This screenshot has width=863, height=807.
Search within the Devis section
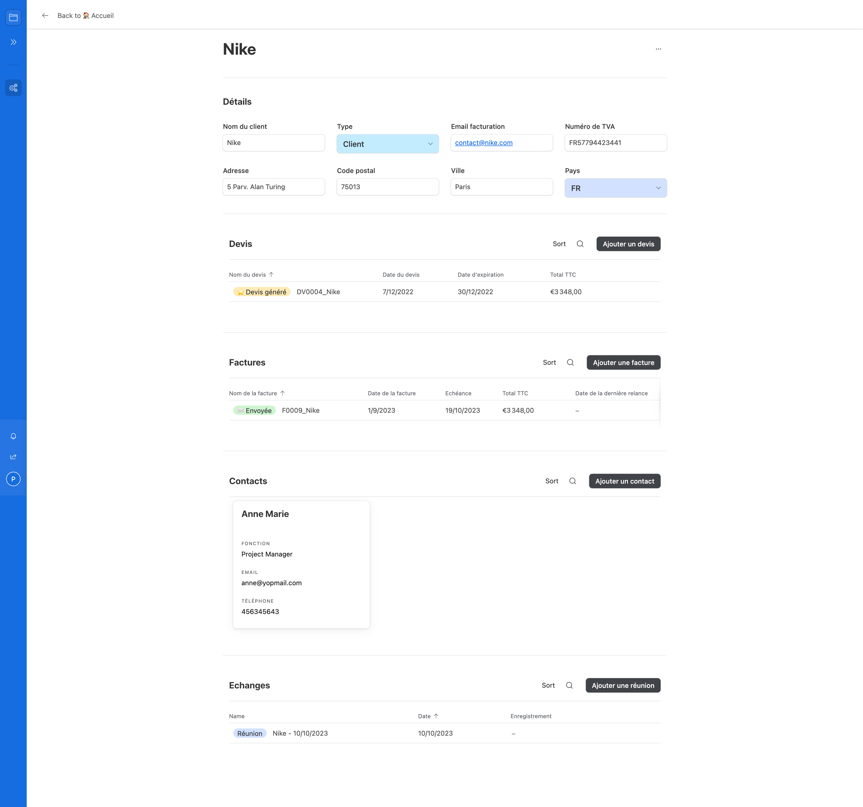(x=580, y=244)
